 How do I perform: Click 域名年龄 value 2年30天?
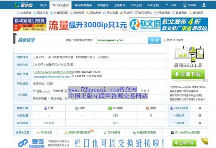coord(54,64)
